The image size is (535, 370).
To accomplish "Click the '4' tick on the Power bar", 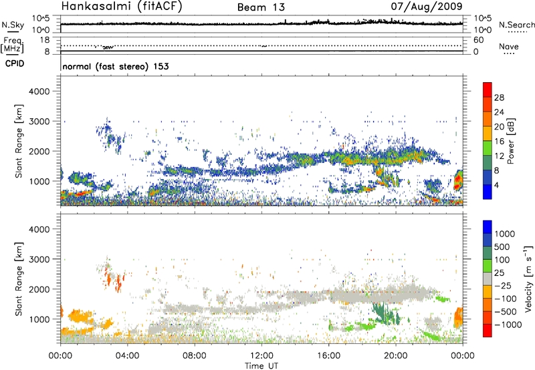I will [497, 185].
